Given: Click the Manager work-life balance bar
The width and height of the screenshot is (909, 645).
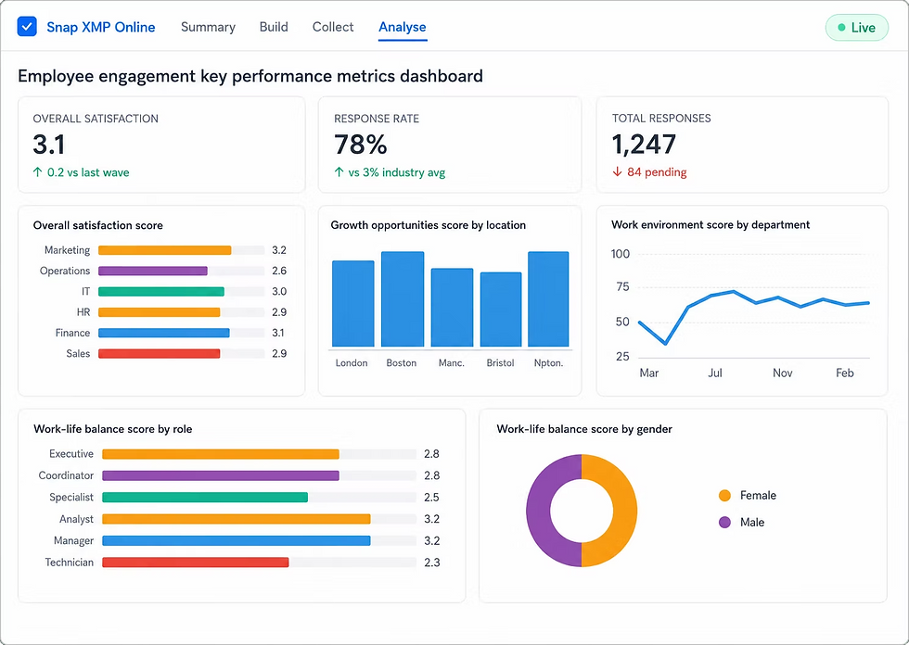Looking at the screenshot, I should click(237, 541).
